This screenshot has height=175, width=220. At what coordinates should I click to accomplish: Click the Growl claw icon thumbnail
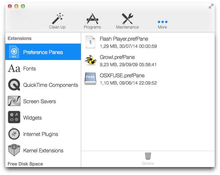90,60
